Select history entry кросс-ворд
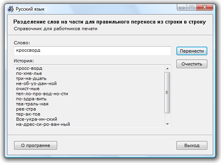 (x=29, y=68)
